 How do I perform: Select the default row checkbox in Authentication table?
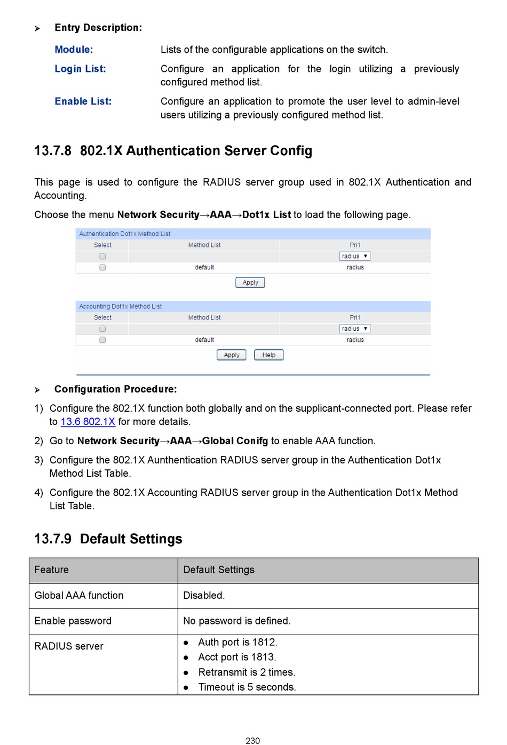pyautogui.click(x=102, y=268)
